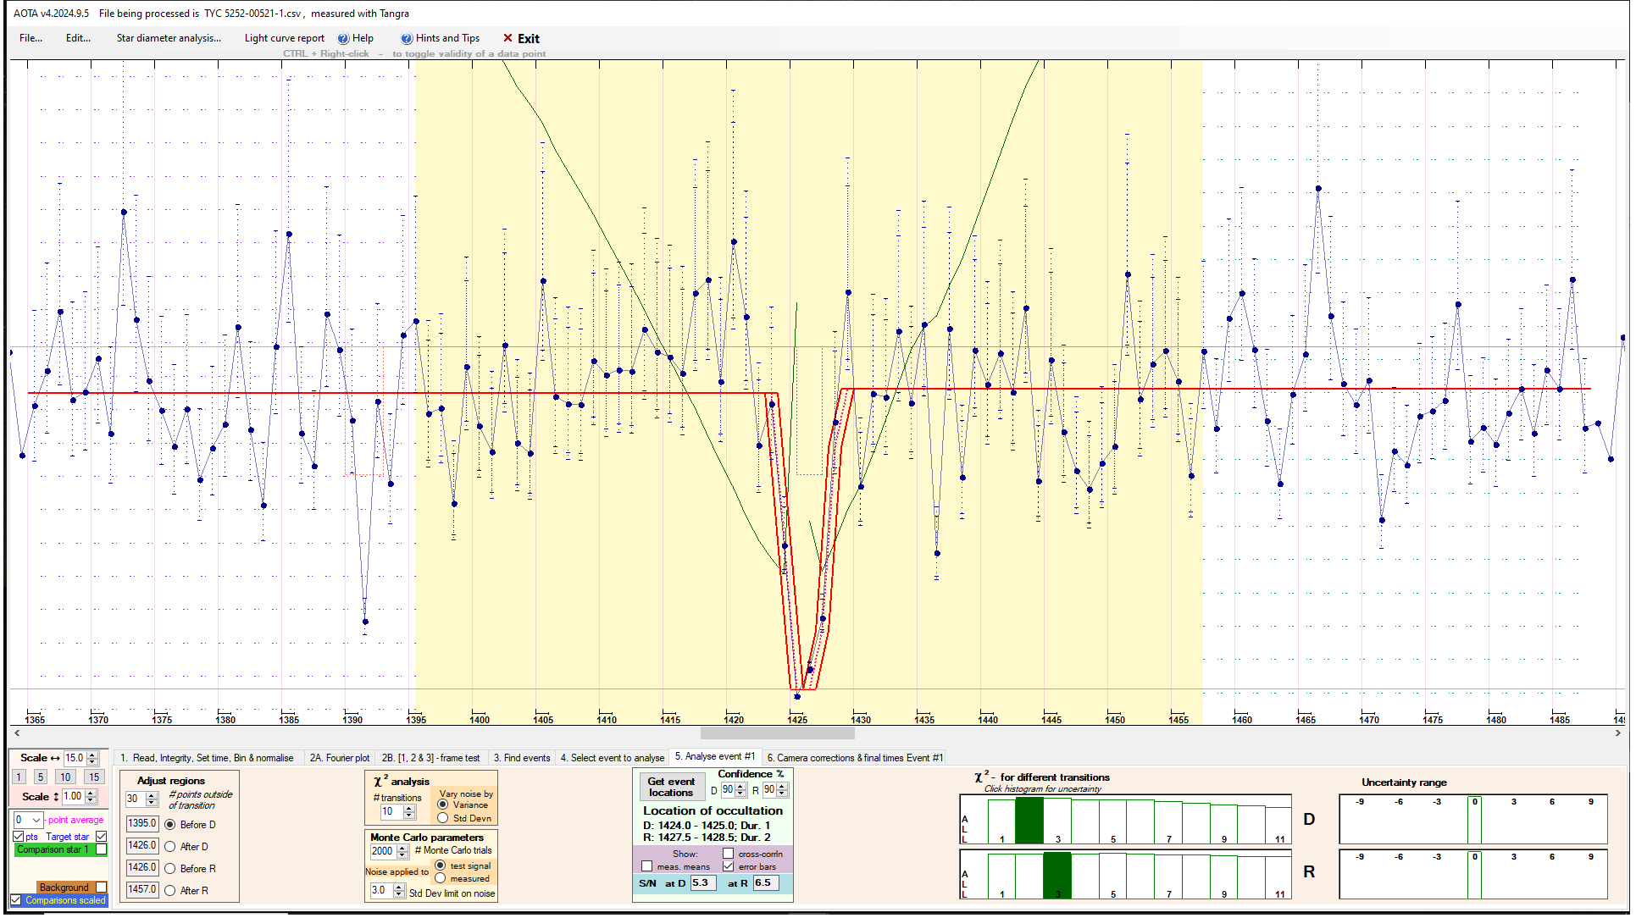
Task: Select the Before R radio button
Action: click(x=170, y=869)
